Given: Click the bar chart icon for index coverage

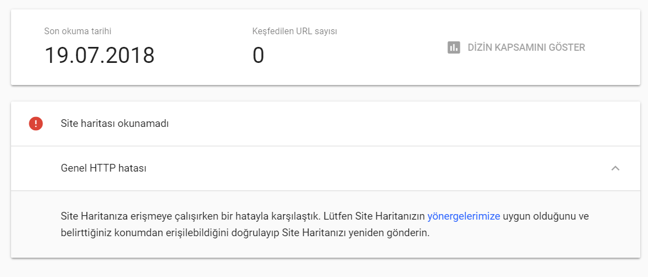Looking at the screenshot, I should [454, 47].
